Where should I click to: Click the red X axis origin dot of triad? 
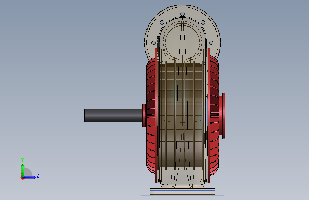coord(22,178)
